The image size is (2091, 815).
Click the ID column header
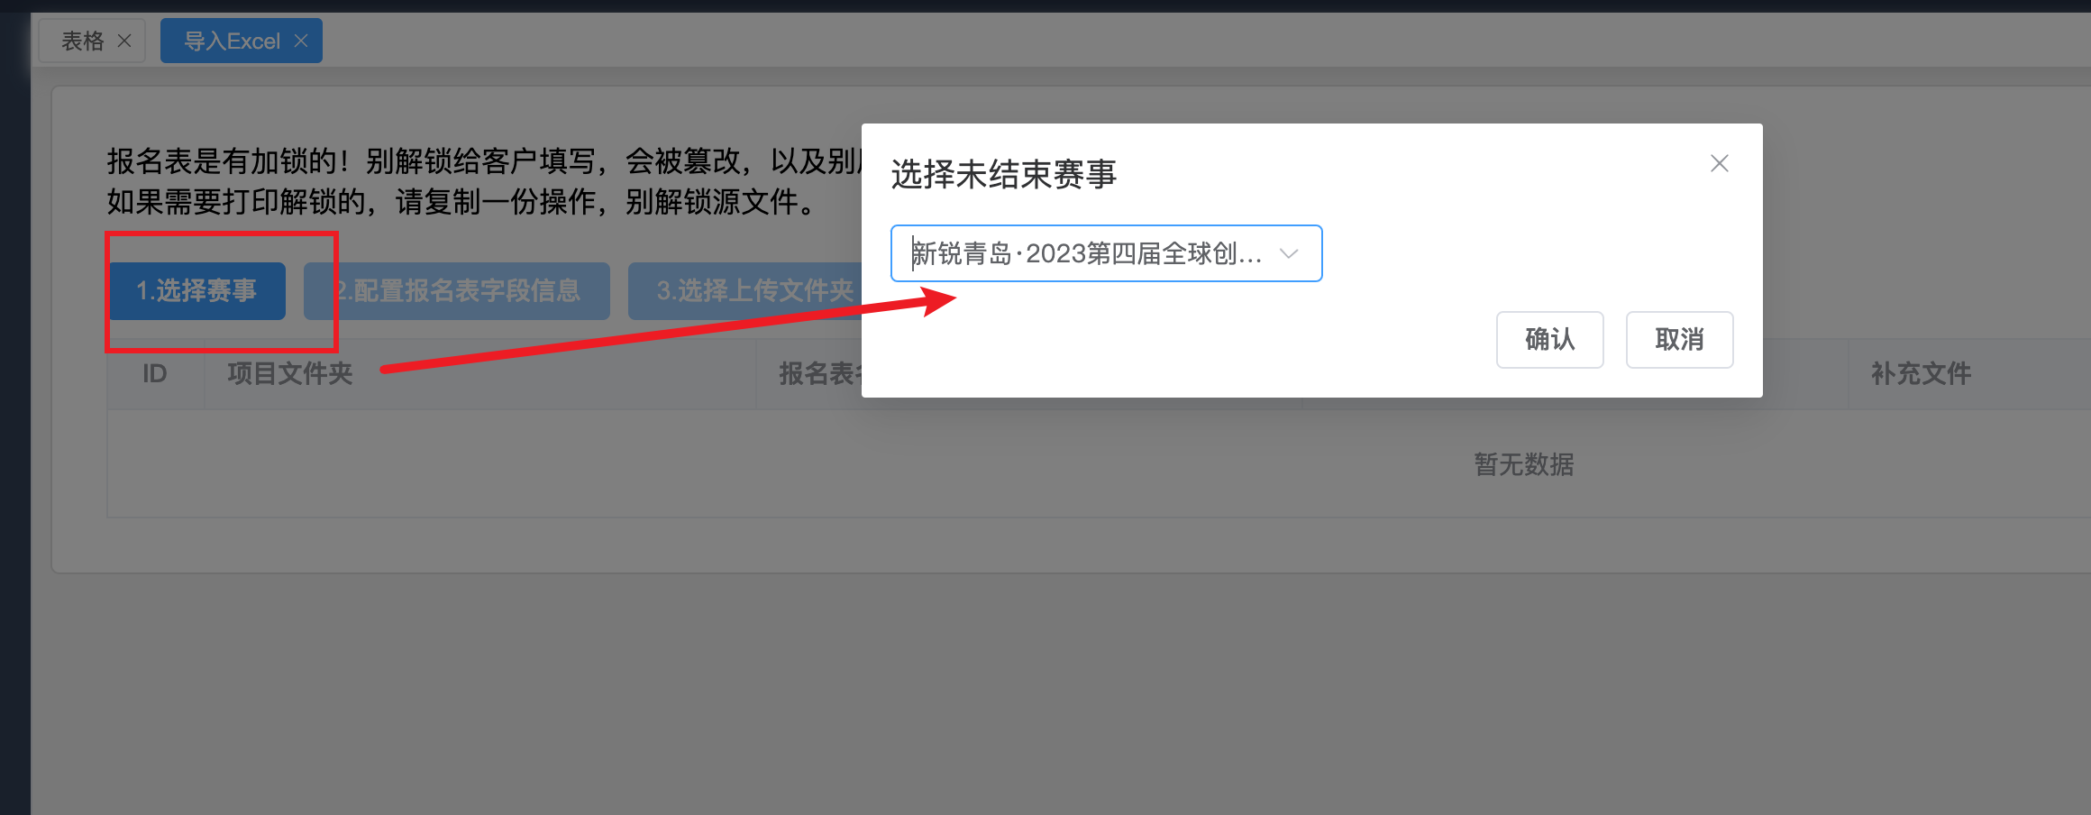tap(155, 373)
